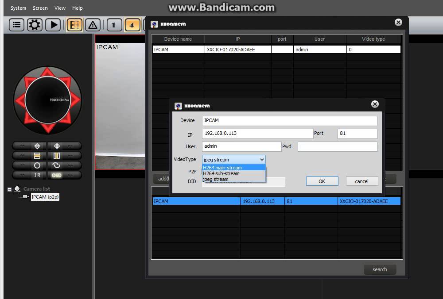Screen dimensions: 443x299
Task: Open the Screen menu
Action: tap(40, 8)
